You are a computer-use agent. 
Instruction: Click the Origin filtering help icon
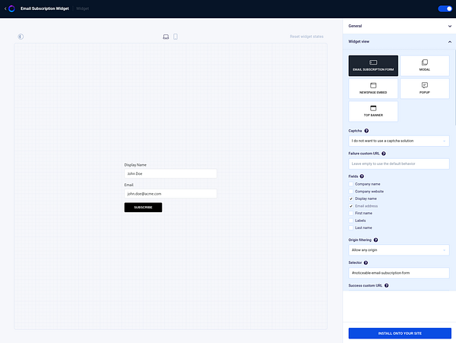(x=375, y=240)
